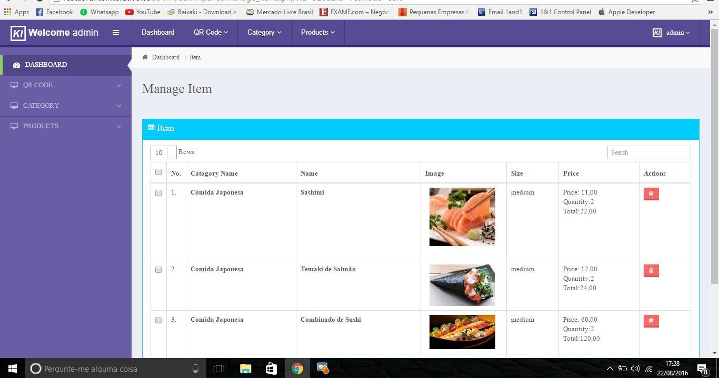Click the admin avatar icon in header
The image size is (719, 378).
(657, 33)
